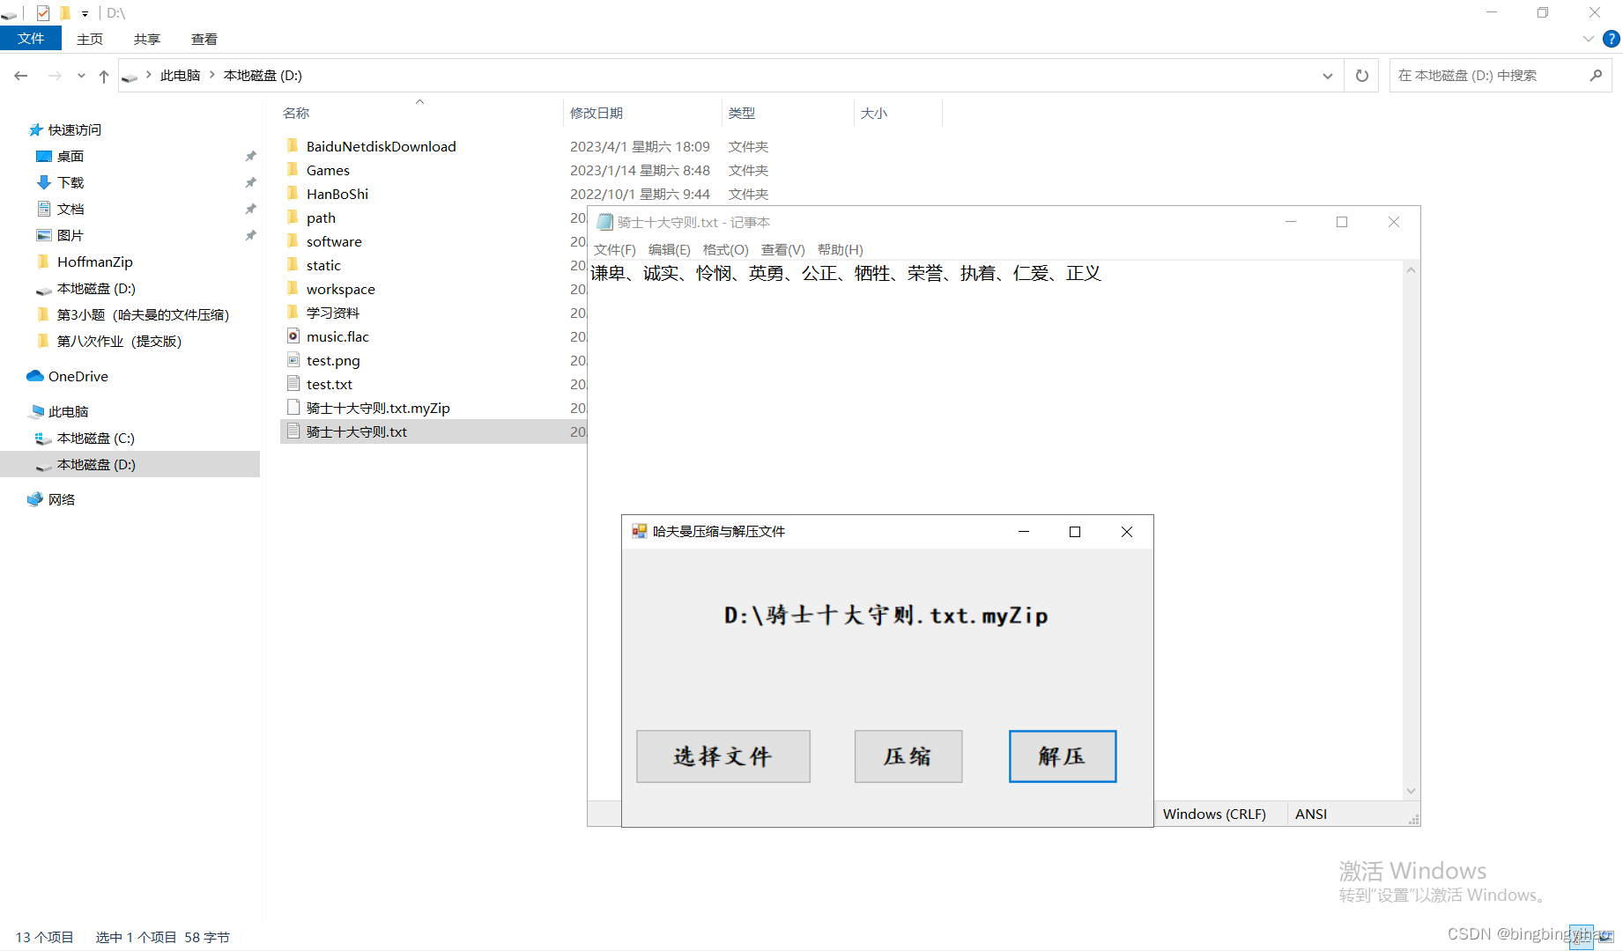Select the music.flac file icon
The image size is (1623, 951).
pyautogui.click(x=293, y=335)
